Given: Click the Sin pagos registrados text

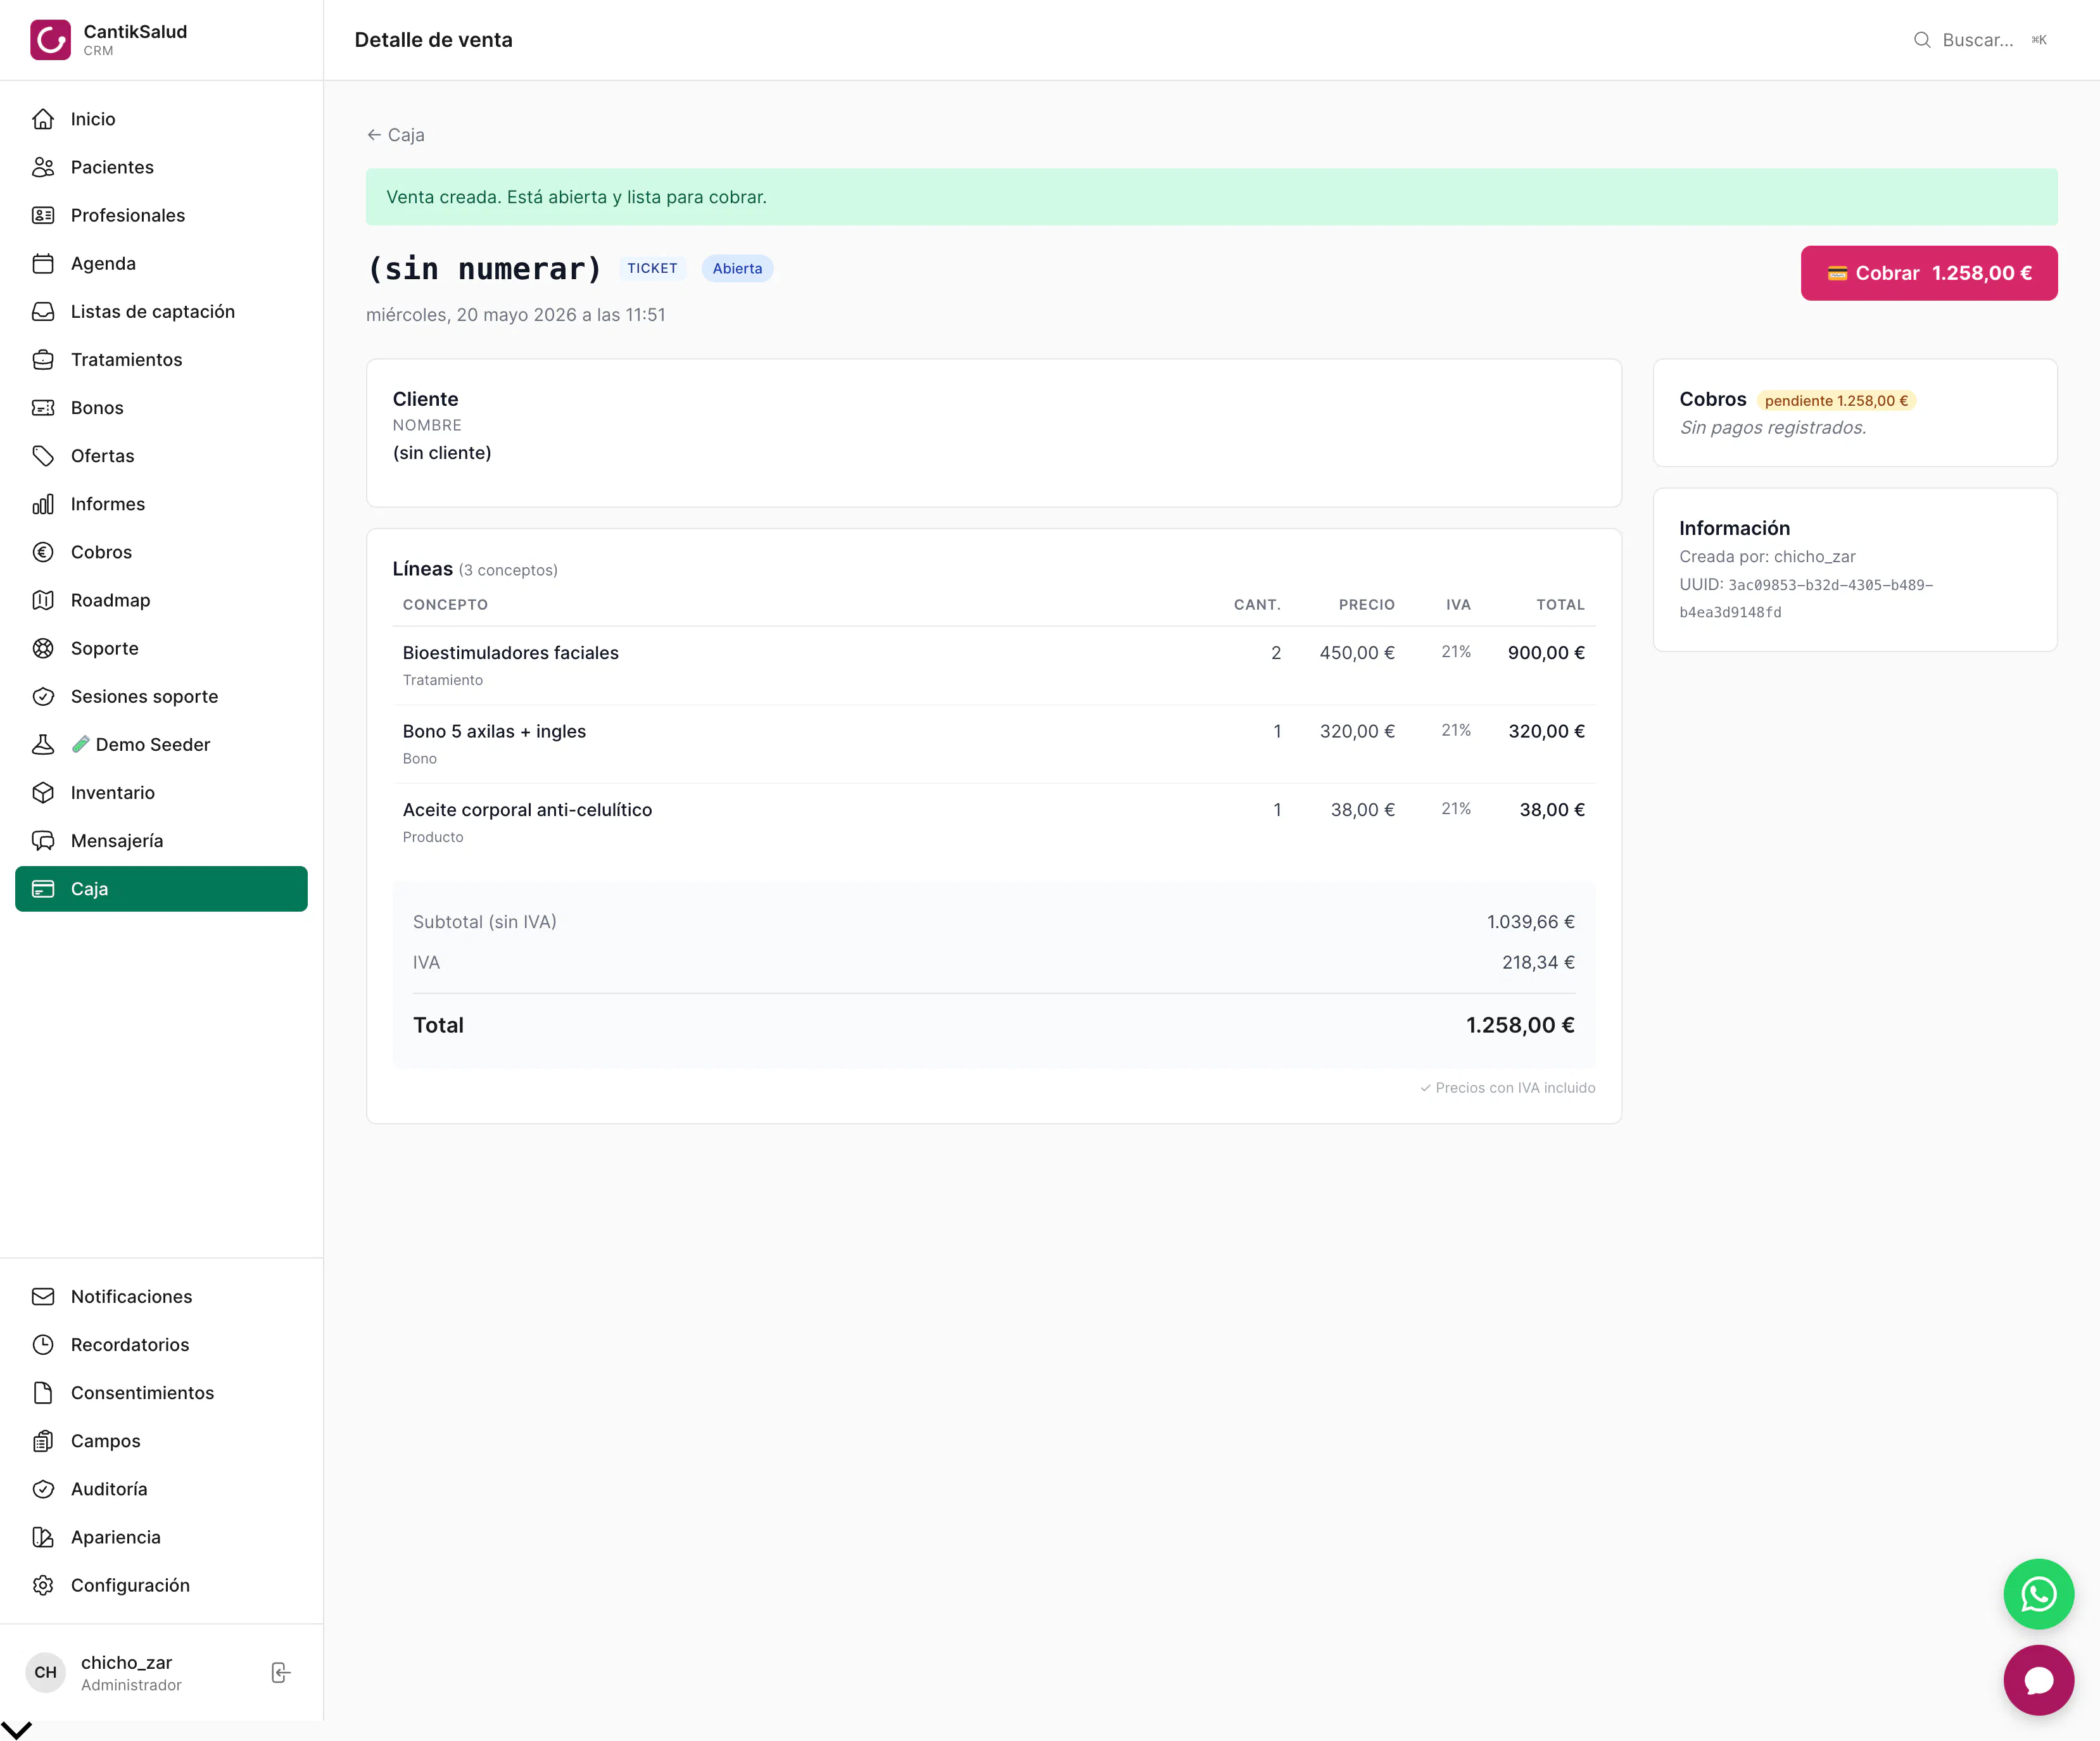Looking at the screenshot, I should pyautogui.click(x=1772, y=428).
